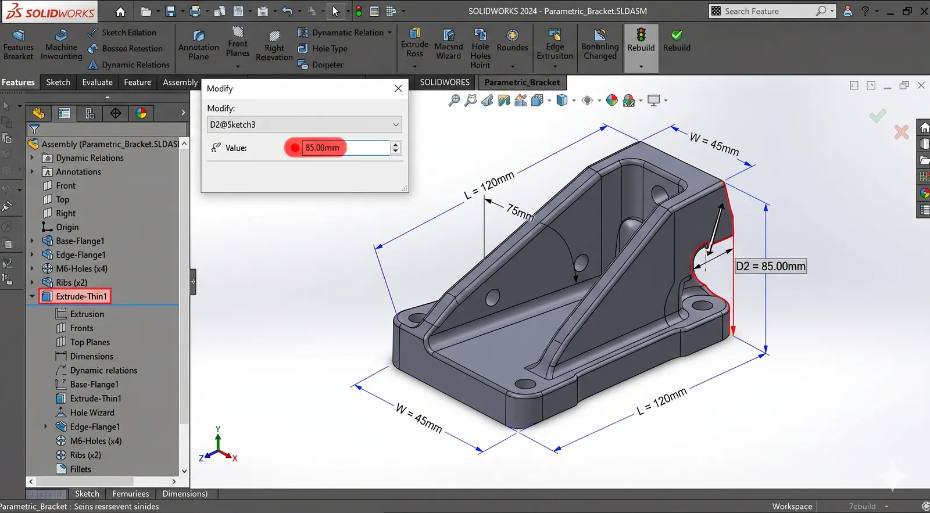Click the traffic light rebuild icon in title bar

pyautogui.click(x=359, y=11)
